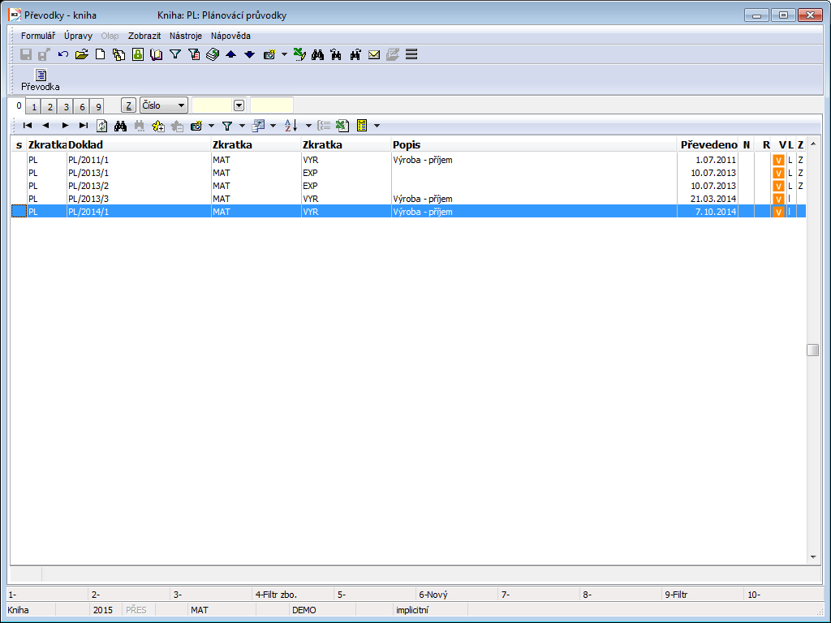
Task: Click the undo arrow icon
Action: (63, 54)
